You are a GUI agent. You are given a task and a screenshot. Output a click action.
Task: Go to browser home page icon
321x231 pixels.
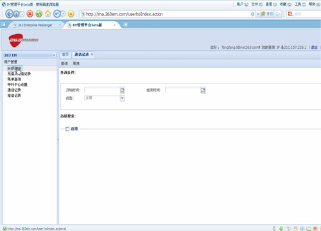(48, 14)
